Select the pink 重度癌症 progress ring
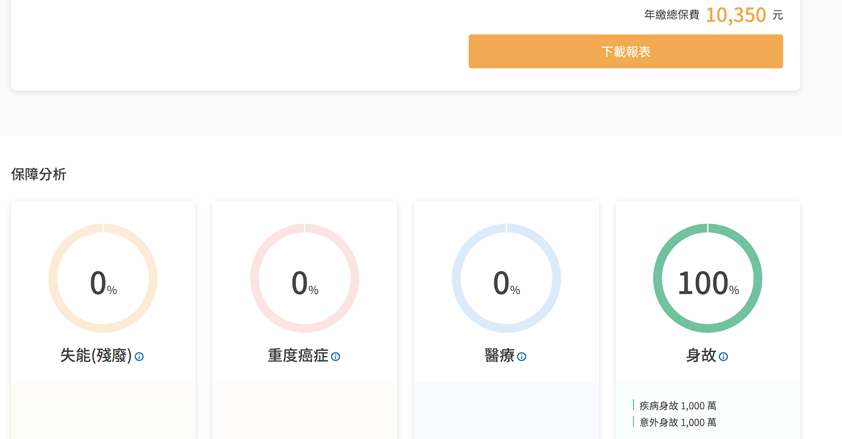The height and width of the screenshot is (439, 842). [x=254, y=278]
